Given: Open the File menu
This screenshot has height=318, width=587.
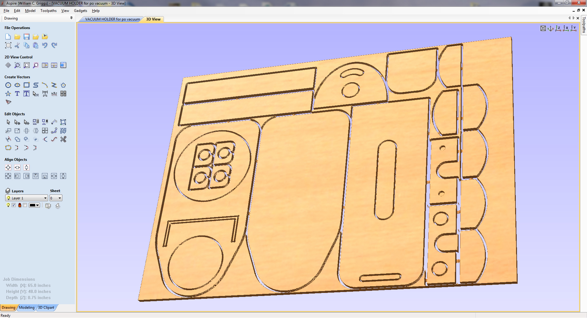Looking at the screenshot, I should click(6, 11).
